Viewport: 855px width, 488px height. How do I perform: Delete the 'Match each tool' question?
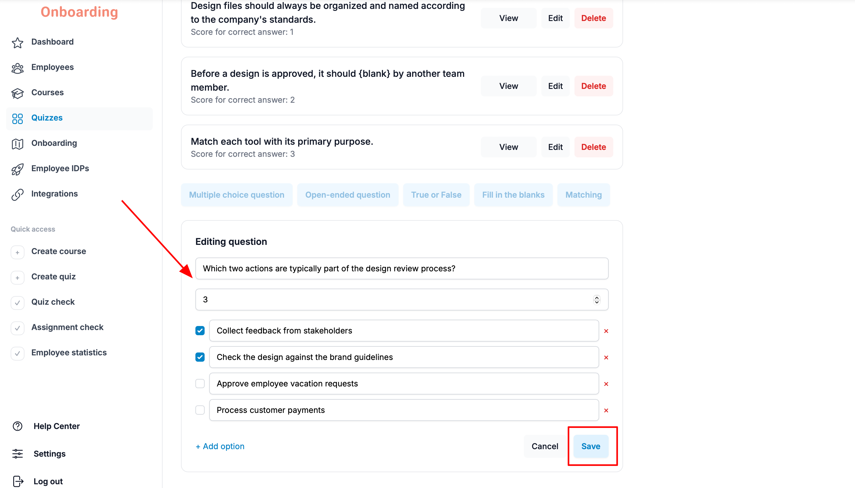pos(593,147)
